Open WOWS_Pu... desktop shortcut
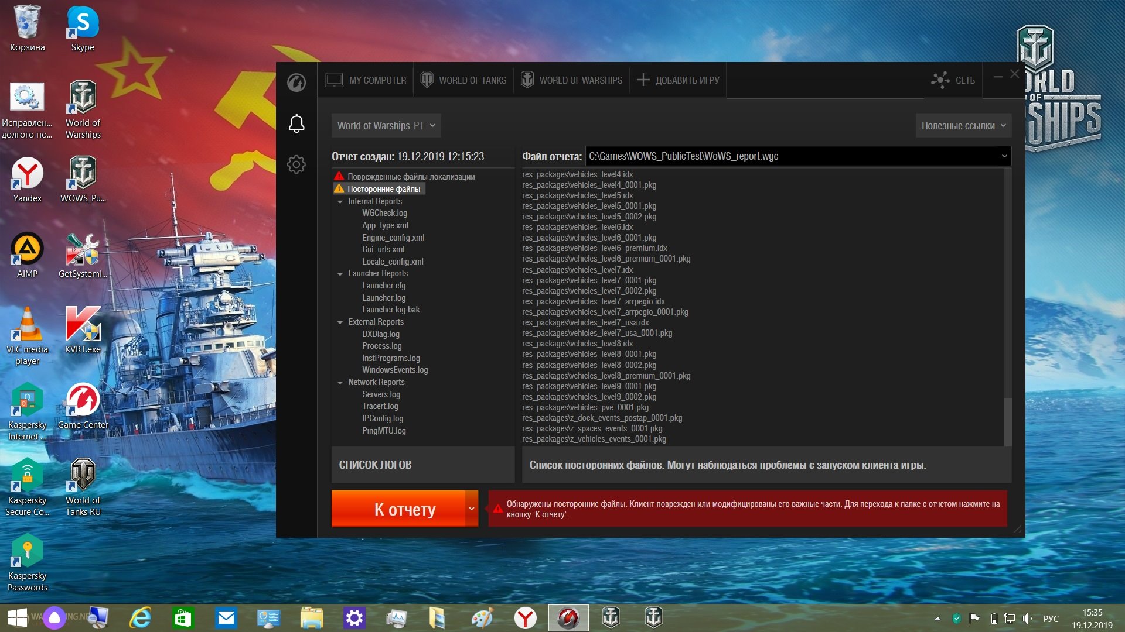This screenshot has height=632, width=1125. (83, 179)
